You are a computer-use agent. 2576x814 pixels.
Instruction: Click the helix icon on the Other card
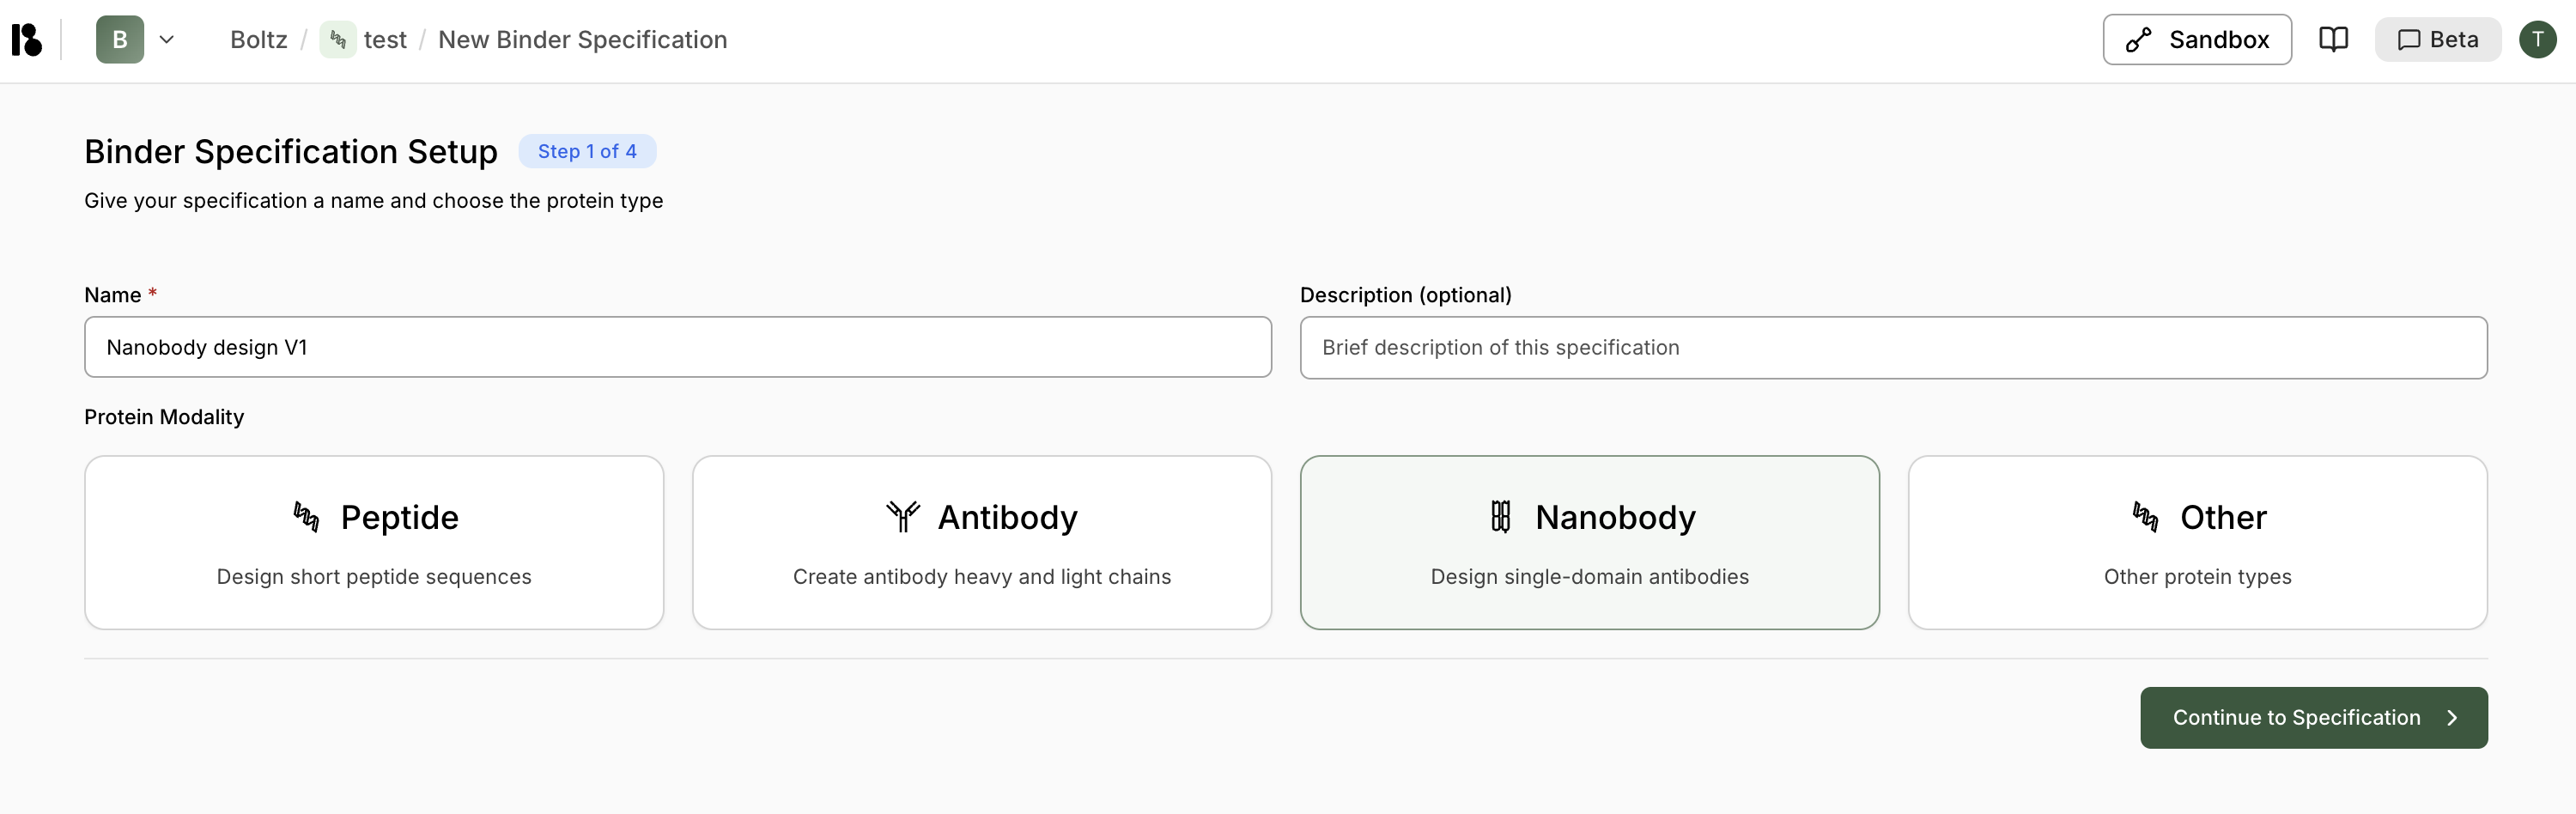point(2144,517)
